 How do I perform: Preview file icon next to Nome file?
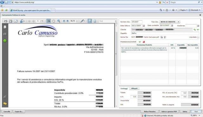tap(161, 37)
